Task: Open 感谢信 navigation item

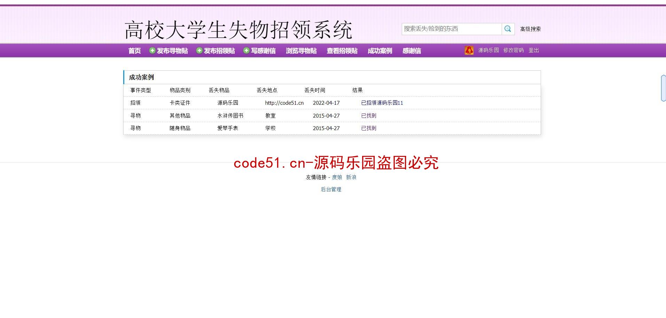Action: 412,51
